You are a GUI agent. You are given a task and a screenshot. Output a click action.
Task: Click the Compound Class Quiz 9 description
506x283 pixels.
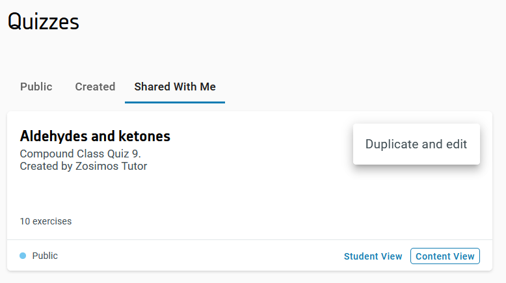click(81, 154)
